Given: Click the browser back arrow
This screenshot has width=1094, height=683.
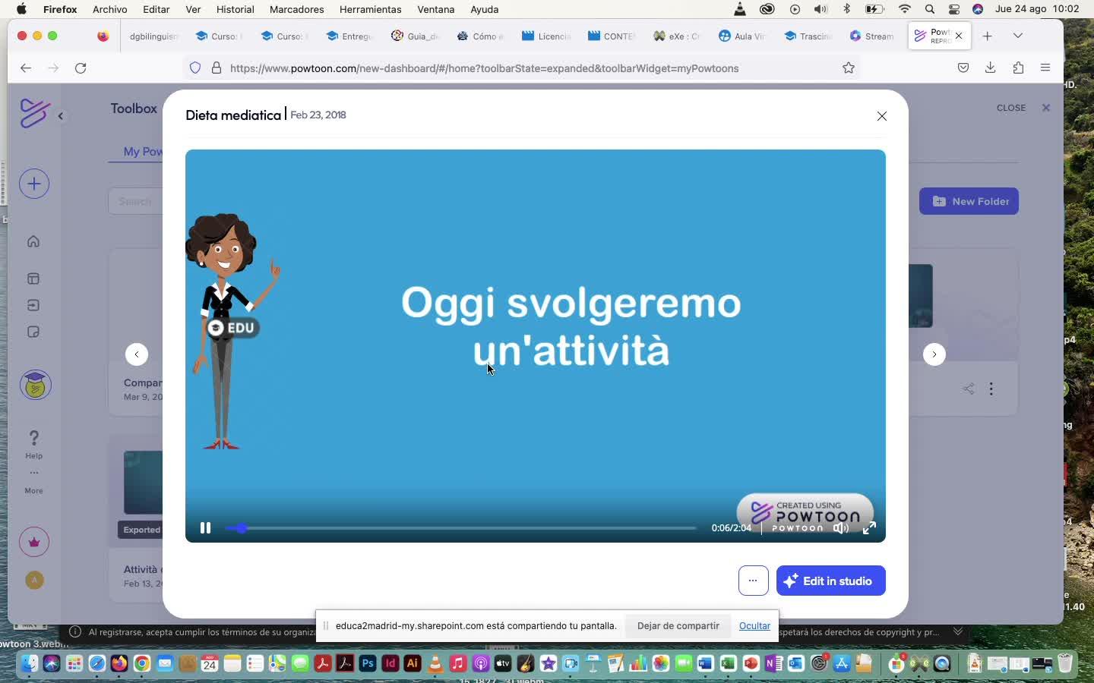Looking at the screenshot, I should [26, 68].
